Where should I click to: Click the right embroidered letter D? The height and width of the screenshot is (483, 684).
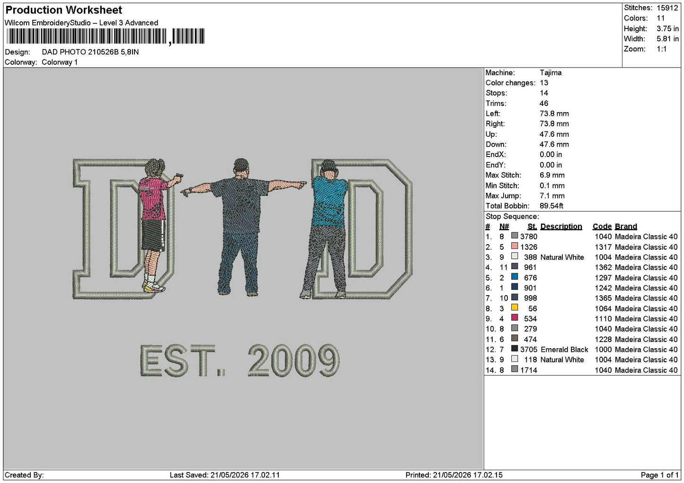point(362,229)
